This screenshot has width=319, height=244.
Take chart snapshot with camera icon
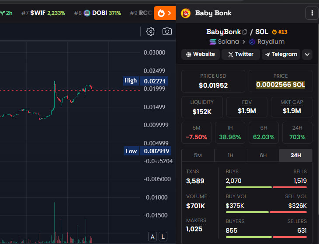pos(167,31)
